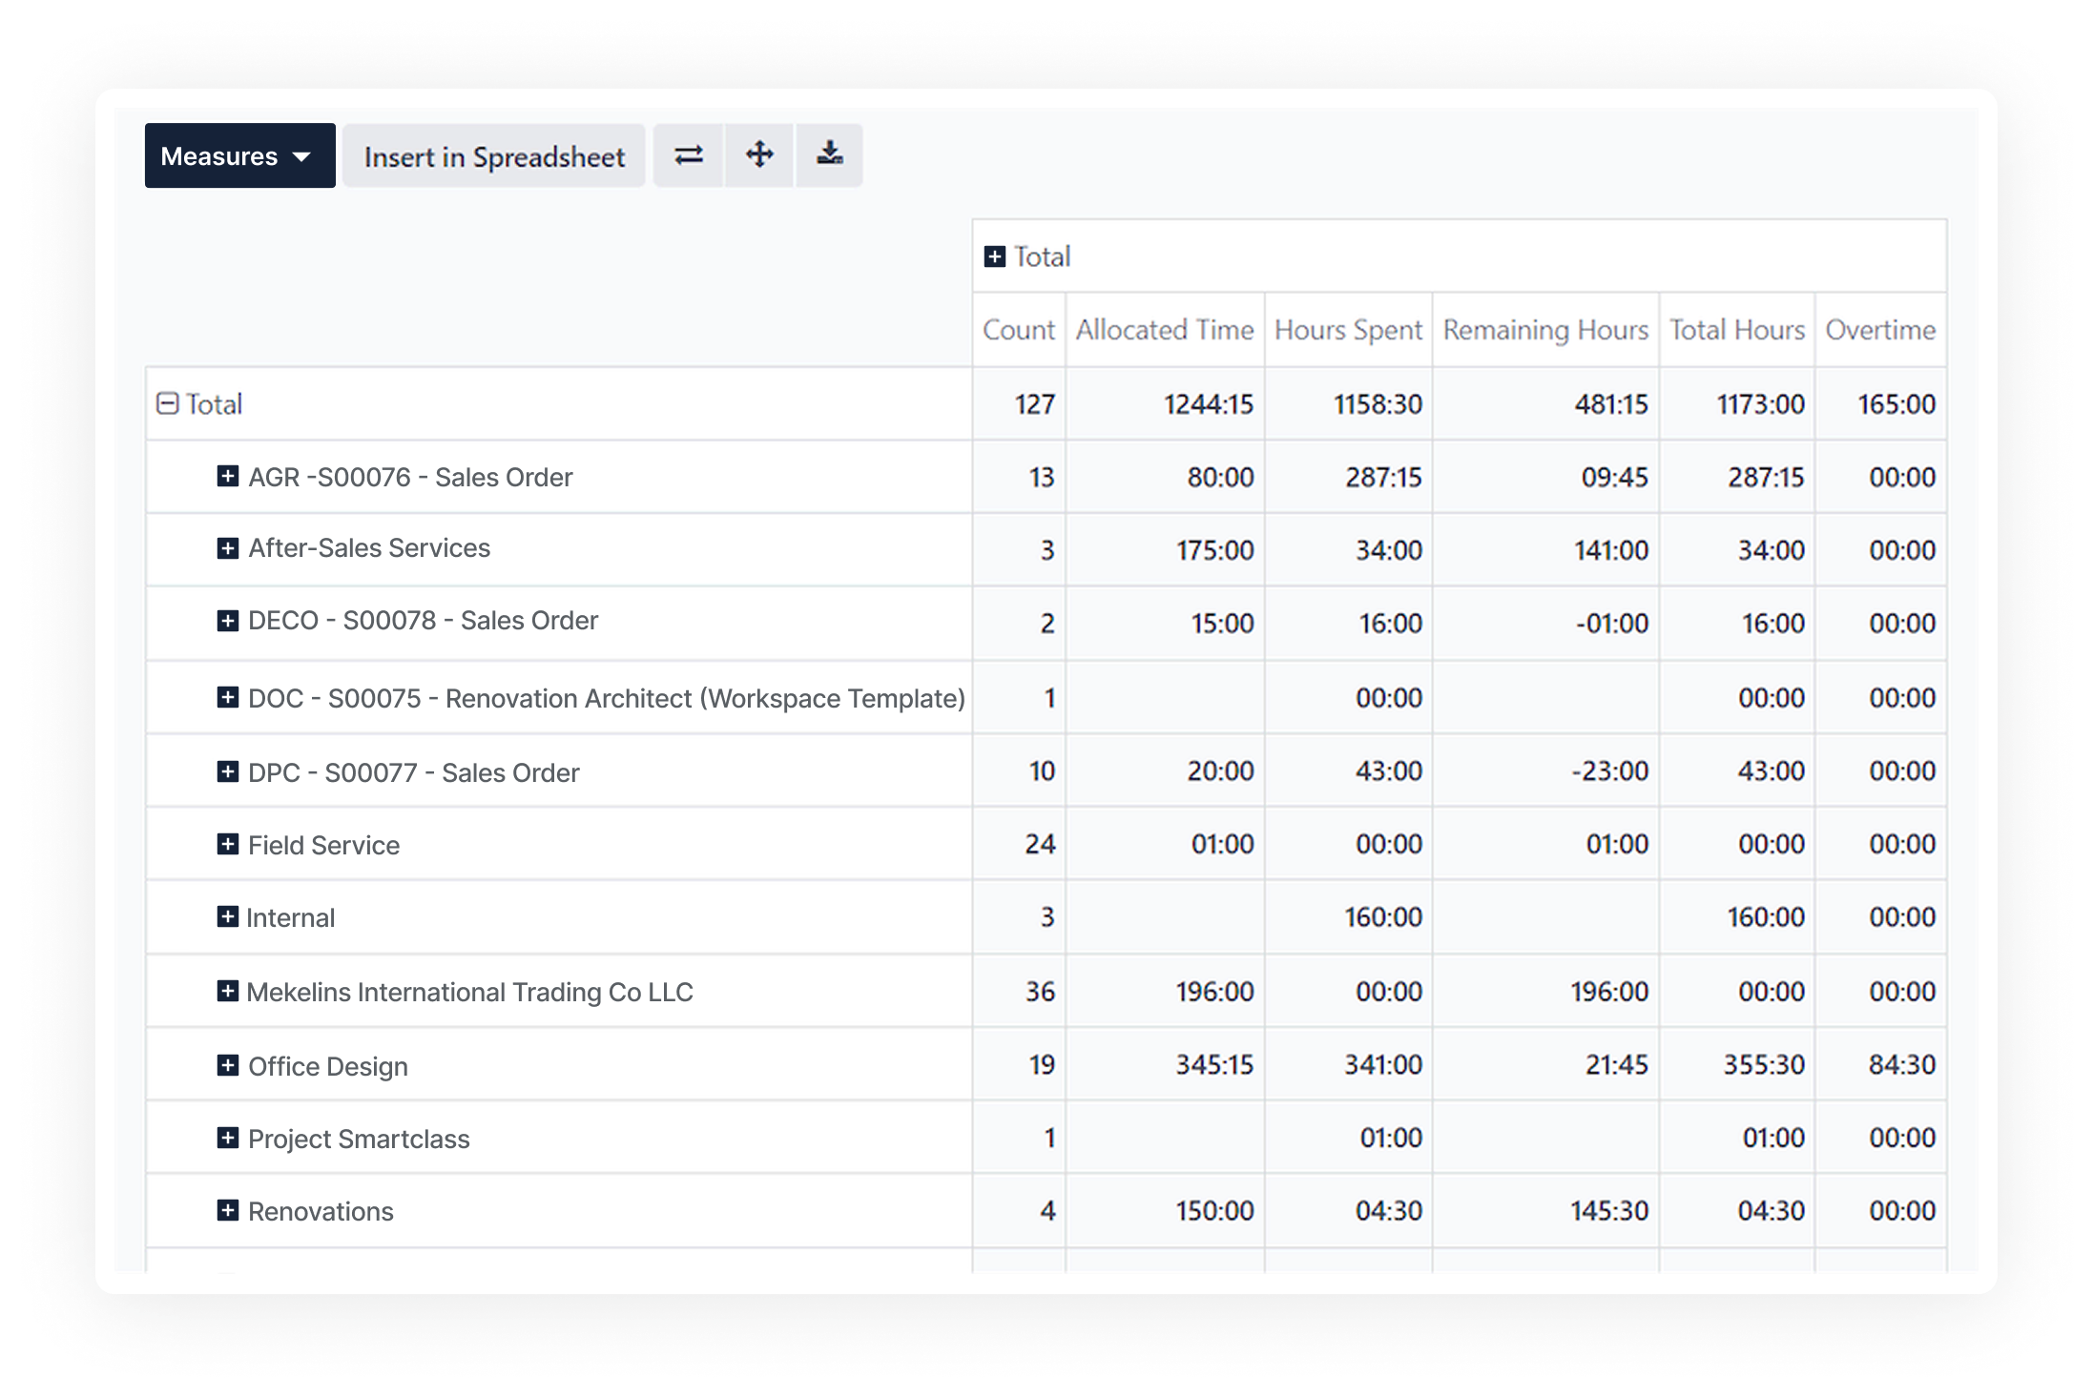Open the Measures dropdown

(239, 155)
